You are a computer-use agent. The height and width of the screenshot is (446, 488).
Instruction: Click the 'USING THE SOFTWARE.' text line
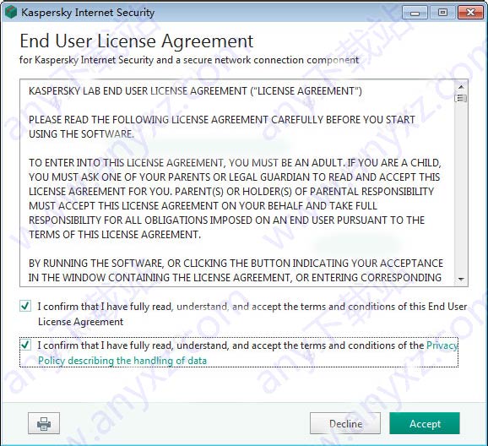click(81, 134)
